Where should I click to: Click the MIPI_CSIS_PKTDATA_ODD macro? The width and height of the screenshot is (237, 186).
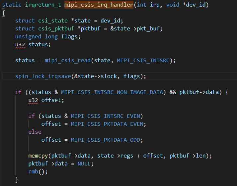(x=107, y=140)
